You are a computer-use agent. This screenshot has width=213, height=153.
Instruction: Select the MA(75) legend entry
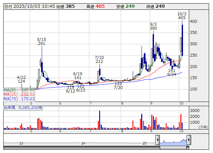(19, 99)
